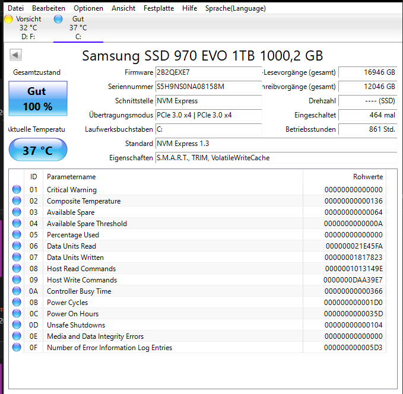This screenshot has width=403, height=394.
Task: Open the Sprache(Language) menu
Action: click(236, 8)
